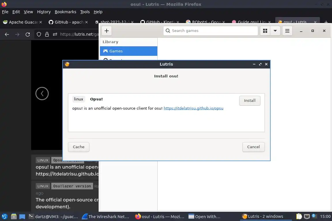Screen dimensions: 332x221
Task: Click the 15:00 clock
Action: 325,216
